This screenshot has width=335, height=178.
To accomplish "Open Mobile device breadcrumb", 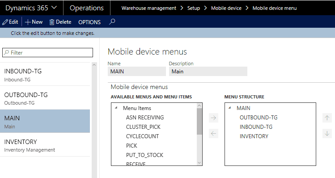I will point(226,8).
